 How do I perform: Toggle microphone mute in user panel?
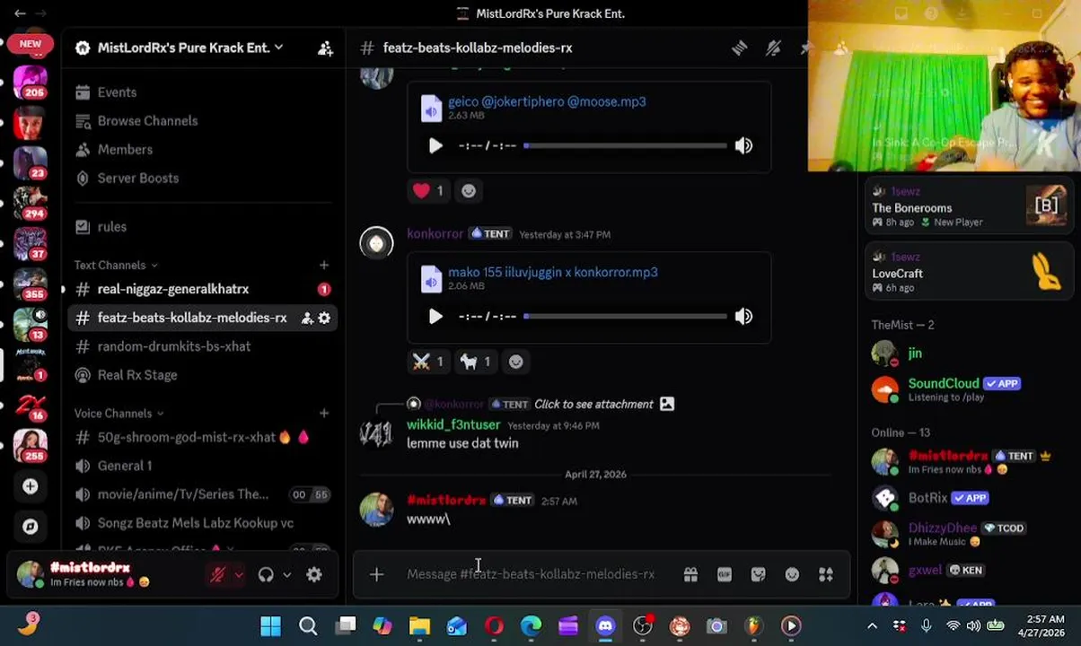point(217,575)
